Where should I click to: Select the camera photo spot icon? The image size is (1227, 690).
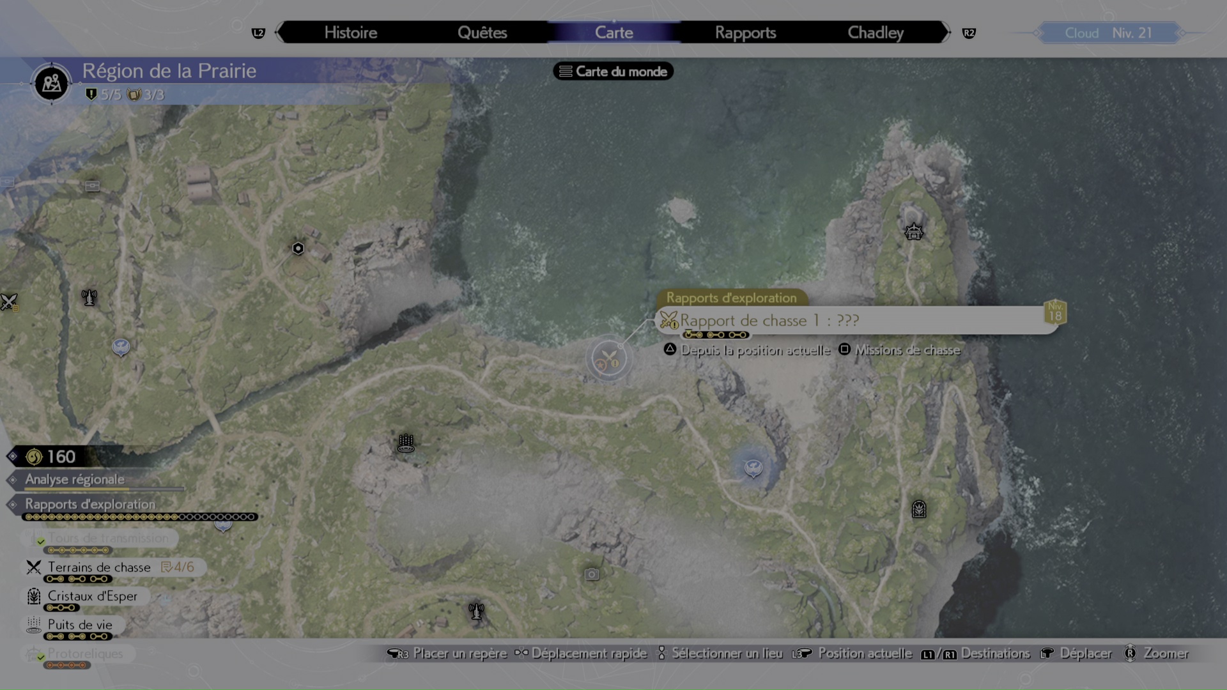point(592,574)
